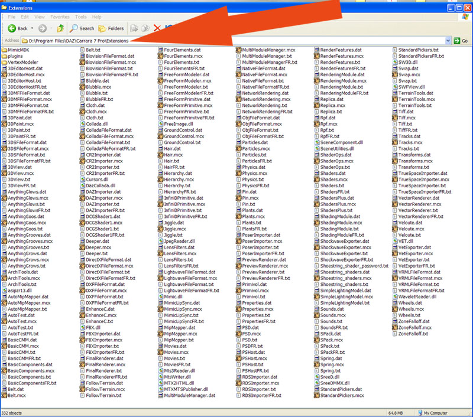This screenshot has width=473, height=417.
Task: Select FreeImage.dll file
Action: click(x=176, y=124)
